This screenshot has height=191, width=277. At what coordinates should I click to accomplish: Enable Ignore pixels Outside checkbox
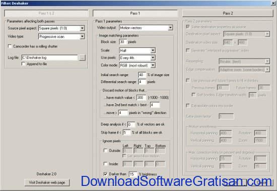pyautogui.click(x=105, y=151)
